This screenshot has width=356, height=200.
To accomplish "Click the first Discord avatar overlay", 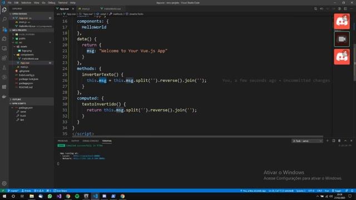I will coord(342,21).
